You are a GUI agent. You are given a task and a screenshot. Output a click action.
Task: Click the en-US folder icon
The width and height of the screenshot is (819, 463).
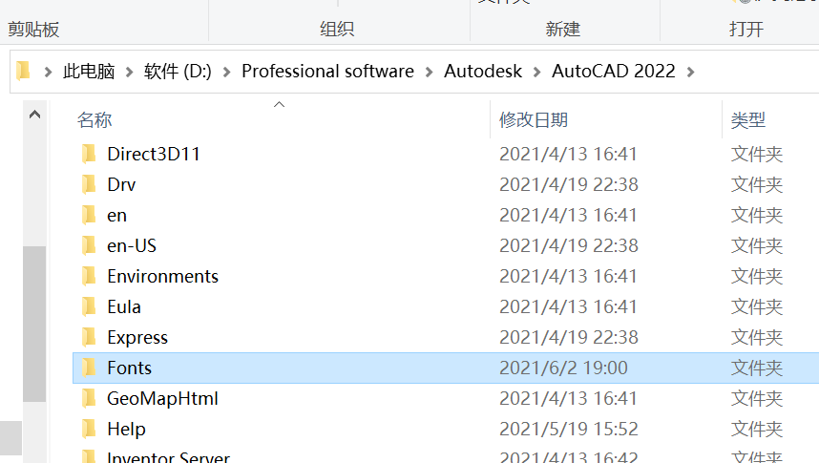click(90, 245)
